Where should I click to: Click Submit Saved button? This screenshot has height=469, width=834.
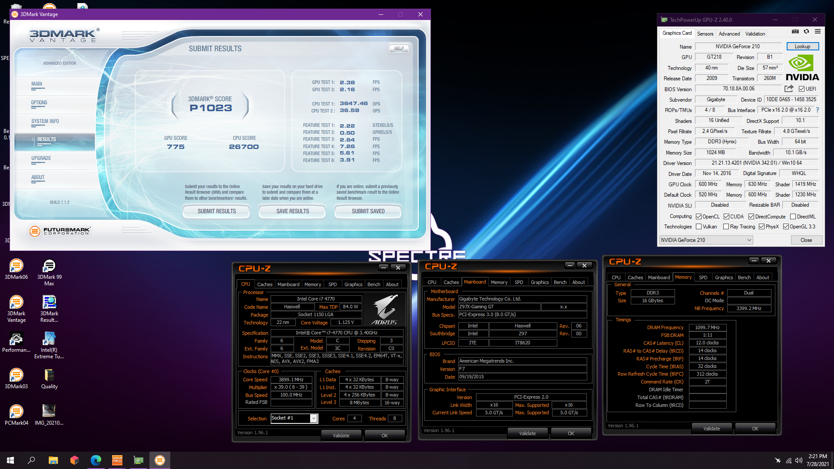pos(368,211)
